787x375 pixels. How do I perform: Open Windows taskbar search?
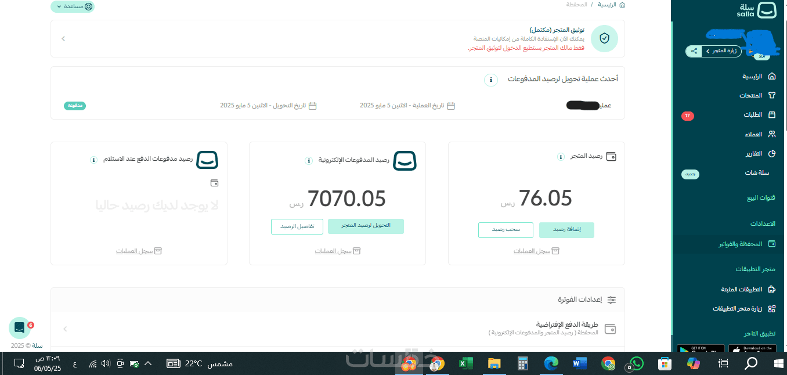point(751,363)
